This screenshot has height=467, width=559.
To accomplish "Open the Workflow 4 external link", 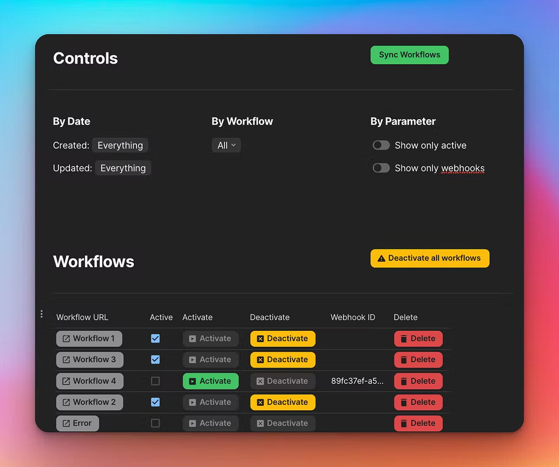I will [90, 381].
